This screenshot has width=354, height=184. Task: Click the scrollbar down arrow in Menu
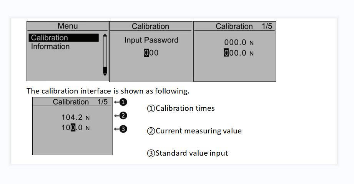[105, 74]
